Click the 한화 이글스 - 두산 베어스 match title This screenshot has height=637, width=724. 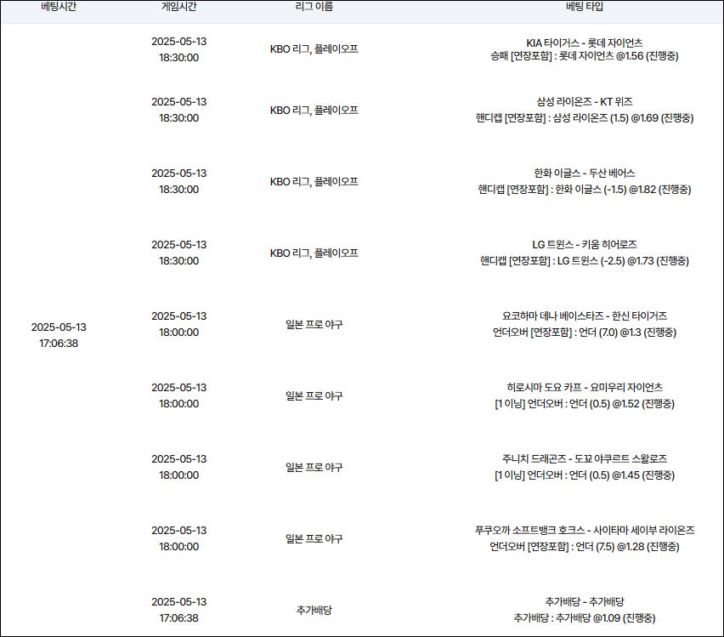click(585, 173)
